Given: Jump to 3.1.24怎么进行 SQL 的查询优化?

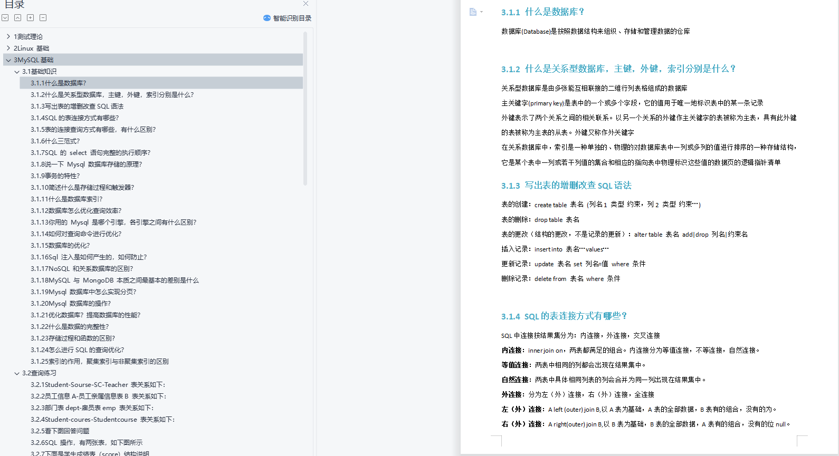Looking at the screenshot, I should pos(78,350).
